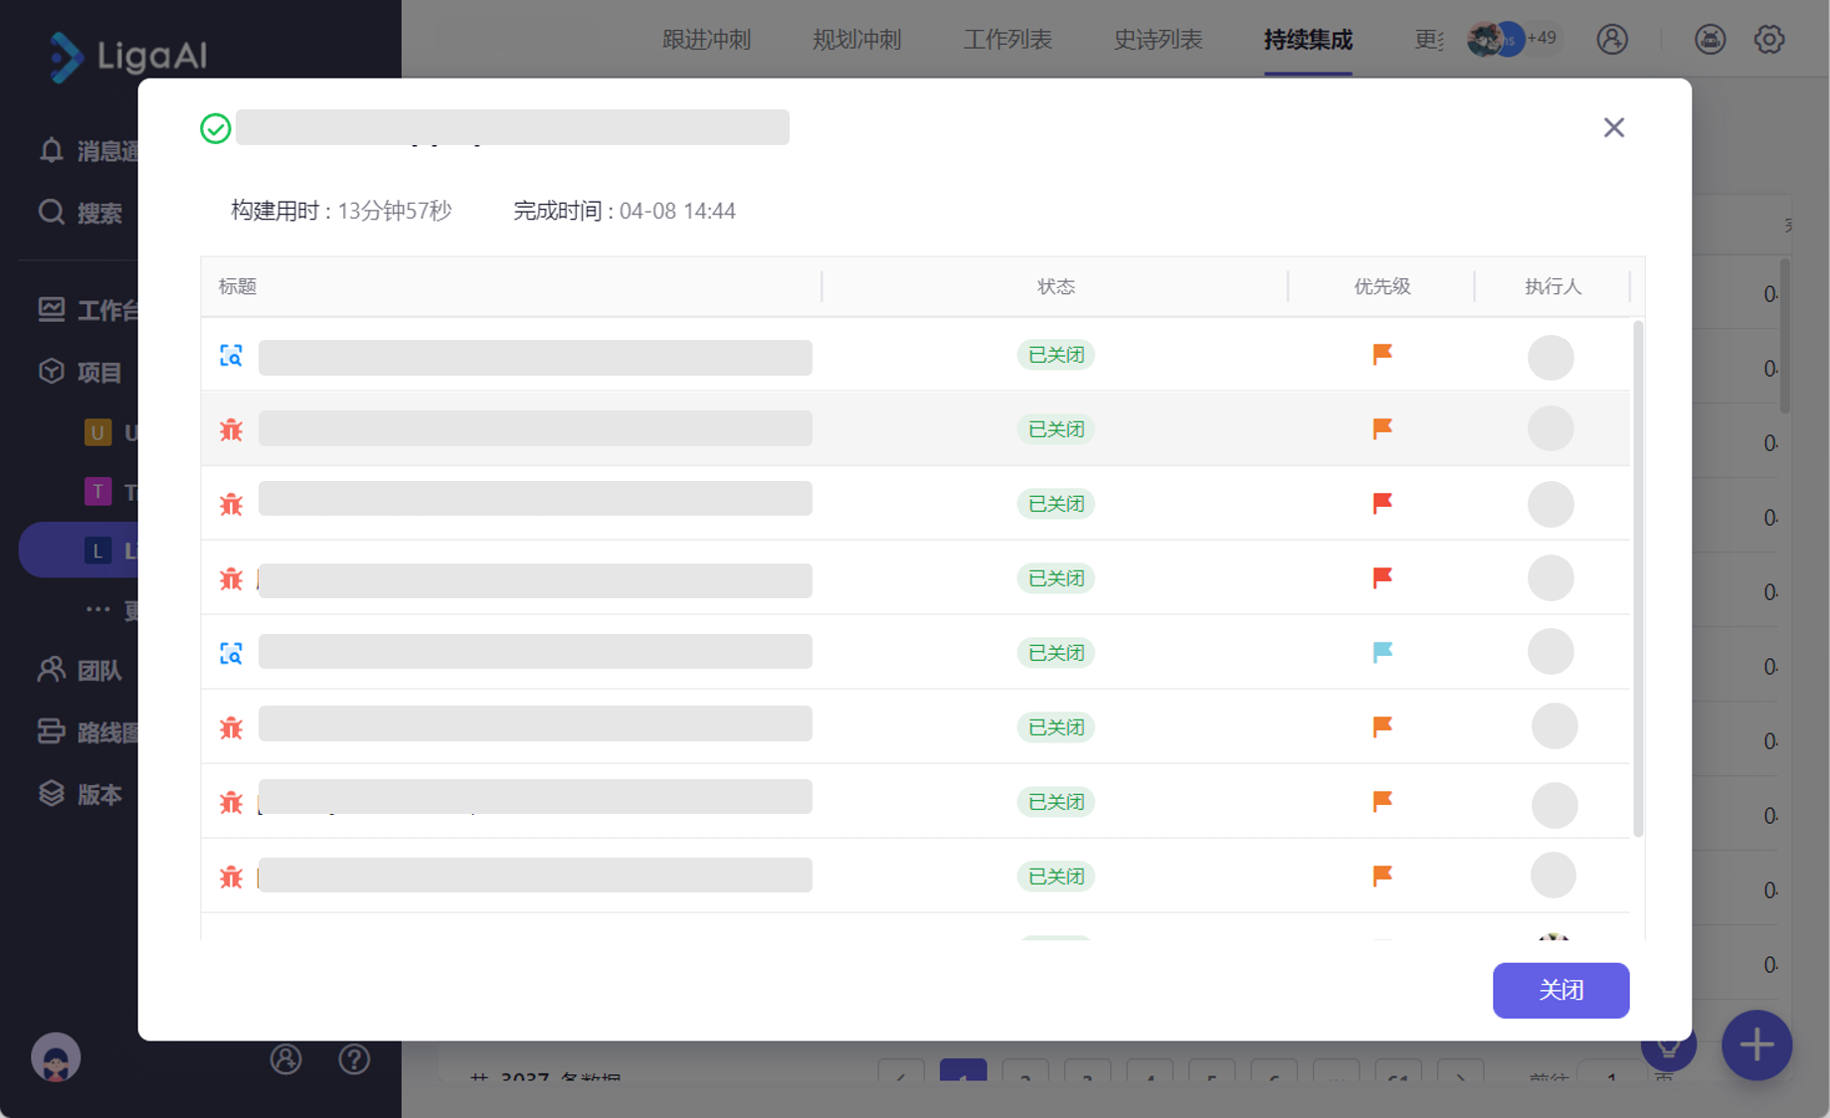Click the red priority flag on fourth row
This screenshot has width=1830, height=1118.
click(1381, 577)
